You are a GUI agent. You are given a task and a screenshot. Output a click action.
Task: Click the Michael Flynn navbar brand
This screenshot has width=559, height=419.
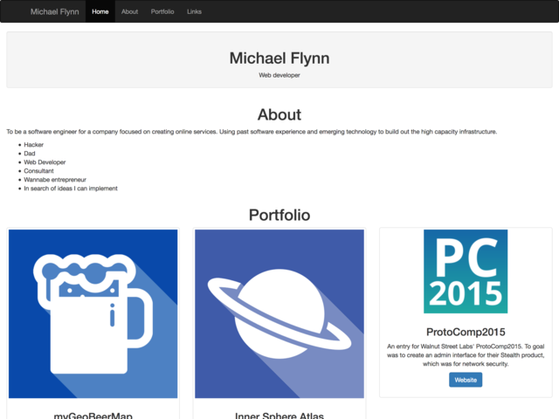pos(54,12)
